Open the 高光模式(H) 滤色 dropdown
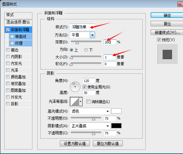This screenshot has width=183, height=154. coord(90,111)
